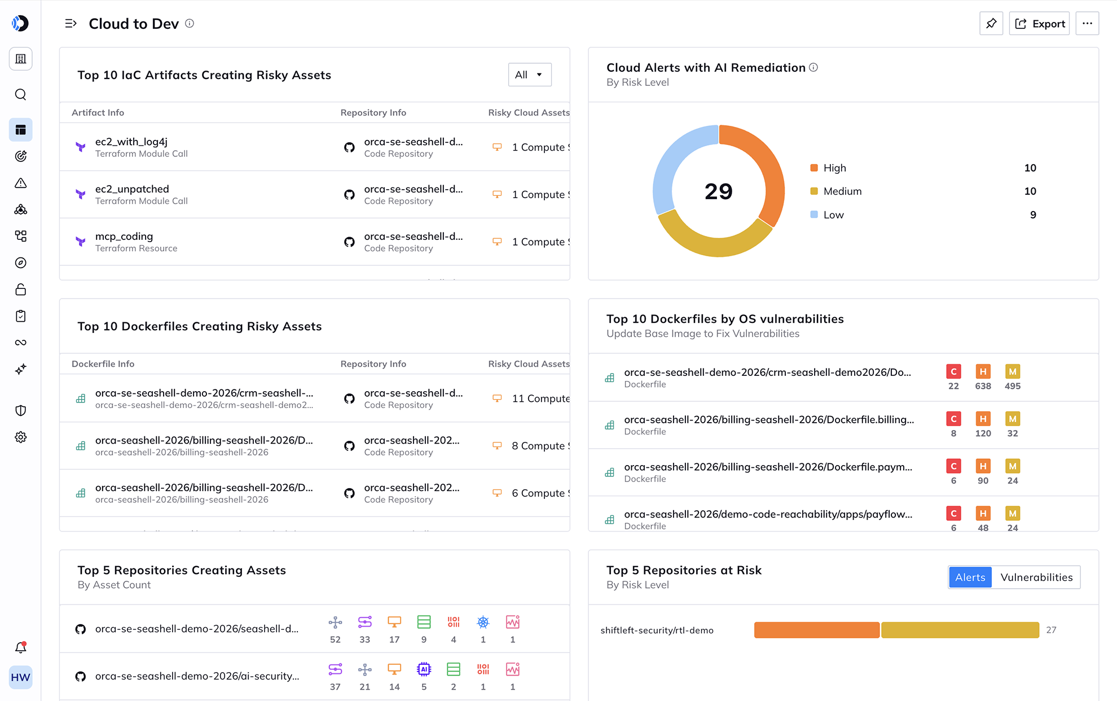The height and width of the screenshot is (701, 1117).
Task: Click the network asset icon showing count 52
Action: tap(335, 622)
